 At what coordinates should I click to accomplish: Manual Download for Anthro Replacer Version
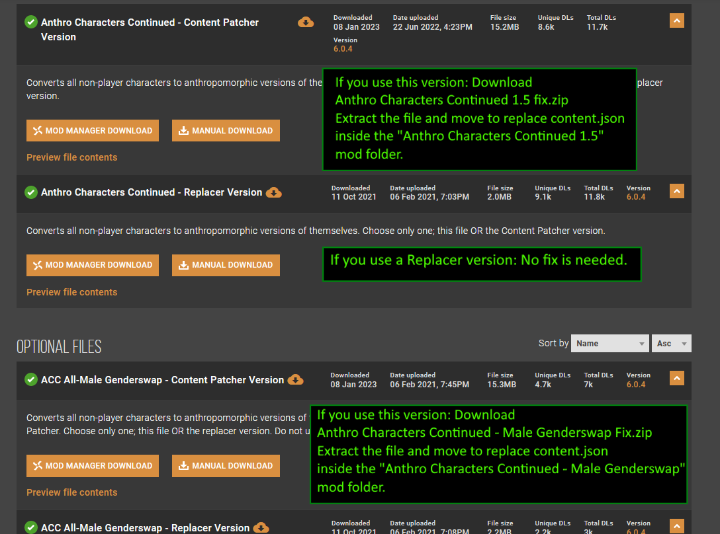pos(226,265)
